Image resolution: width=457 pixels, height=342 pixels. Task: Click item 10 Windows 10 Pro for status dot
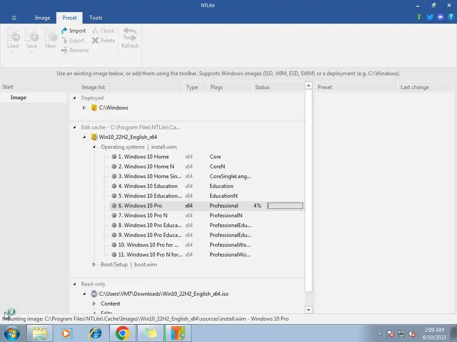pyautogui.click(x=114, y=245)
